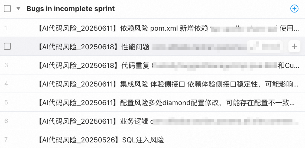Select row number 3 cell
This screenshot has height=148, width=305.
[x=6, y=65]
